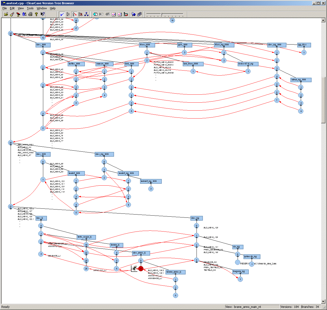
Task: Select the \brane_anno_lj branch label
Action: pos(175,272)
